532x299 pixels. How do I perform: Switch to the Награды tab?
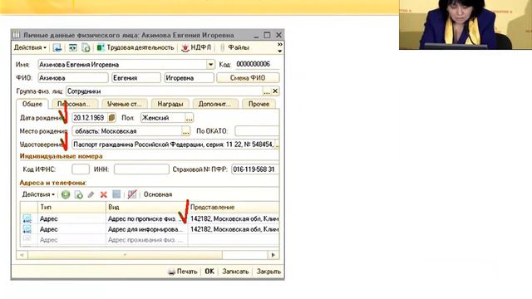point(170,104)
